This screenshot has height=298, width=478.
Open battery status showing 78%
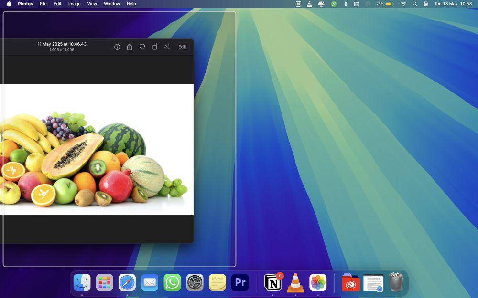(x=385, y=4)
